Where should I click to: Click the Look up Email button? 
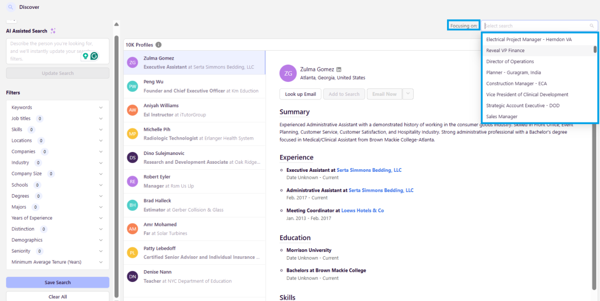(300, 94)
